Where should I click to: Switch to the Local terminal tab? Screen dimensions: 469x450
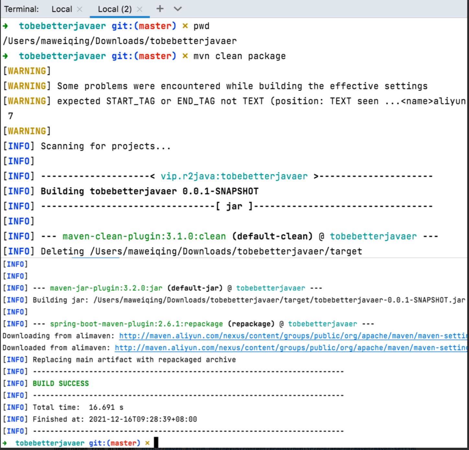tap(62, 9)
